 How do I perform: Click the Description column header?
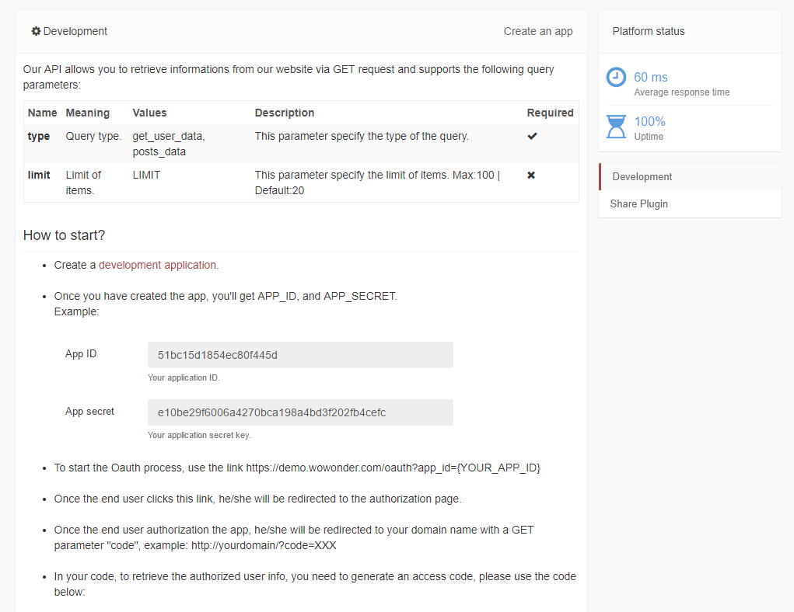[285, 113]
